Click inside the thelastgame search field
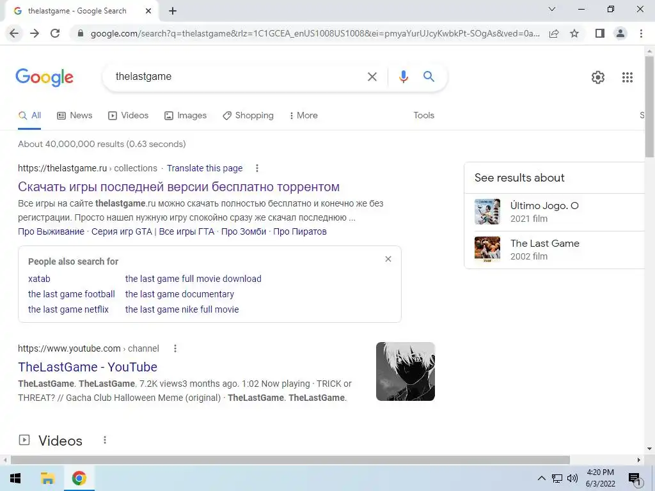The image size is (655, 491). pos(234,77)
